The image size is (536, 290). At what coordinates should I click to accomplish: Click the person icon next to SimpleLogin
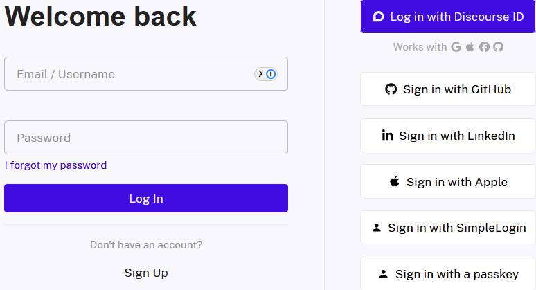point(377,228)
